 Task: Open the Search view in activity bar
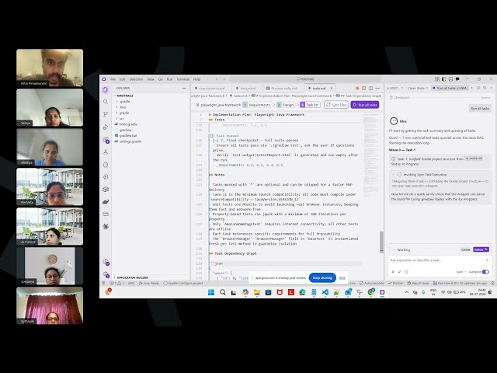[x=106, y=102]
